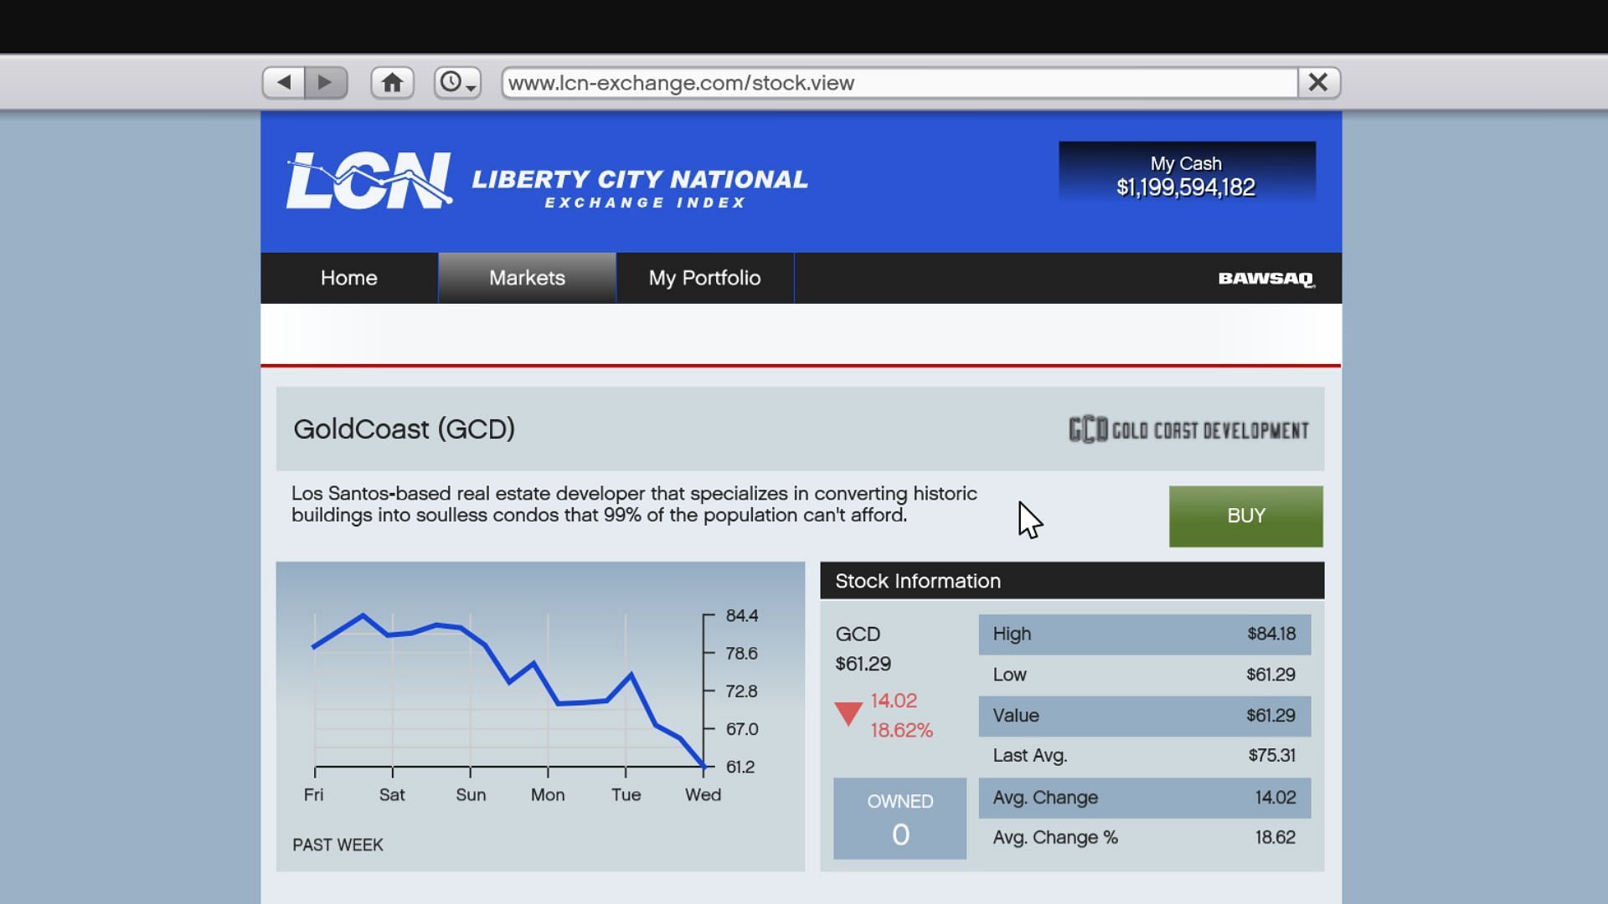This screenshot has height=904, width=1608.
Task: Open the browser home page icon
Action: 392,83
